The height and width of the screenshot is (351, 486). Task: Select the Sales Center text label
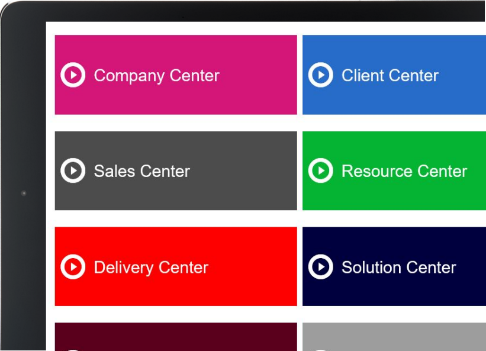(142, 171)
